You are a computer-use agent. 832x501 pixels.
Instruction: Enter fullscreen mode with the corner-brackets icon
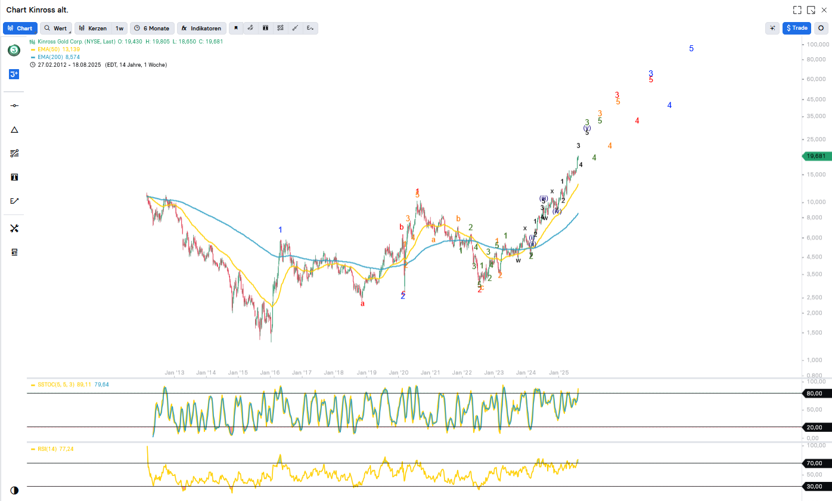click(797, 10)
